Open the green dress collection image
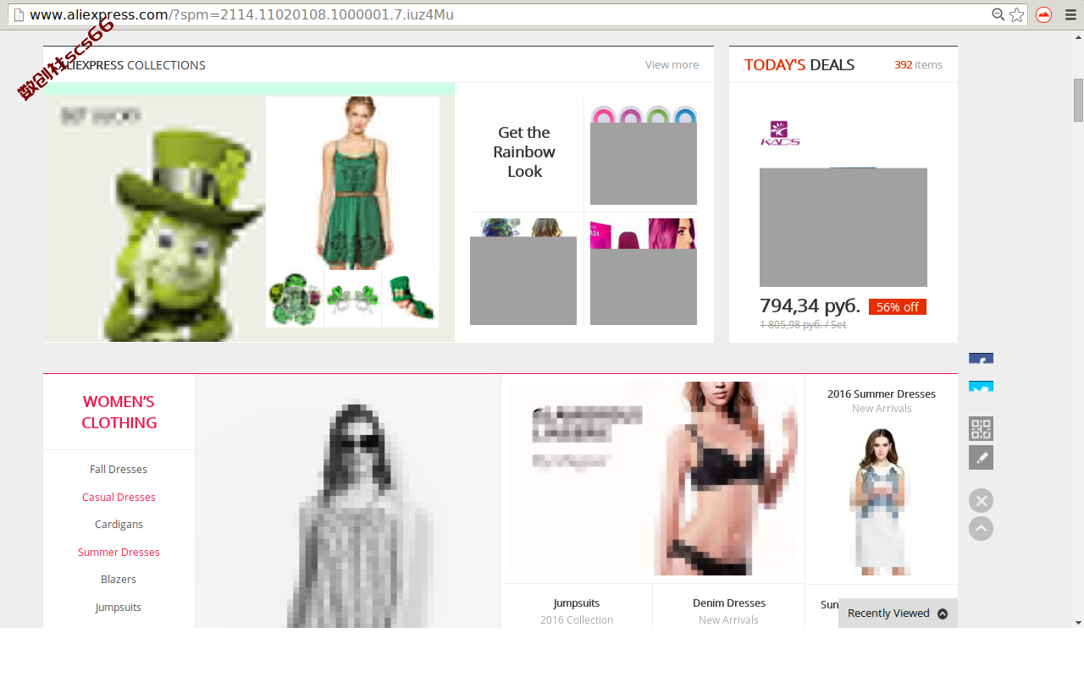Image resolution: width=1084 pixels, height=677 pixels. point(352,183)
